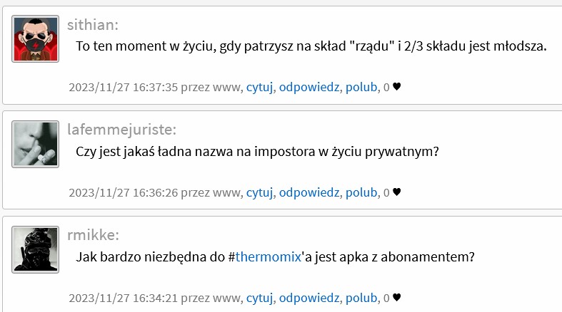The height and width of the screenshot is (312, 562).
Task: Click the heart icon on sithian's post
Action: point(397,87)
